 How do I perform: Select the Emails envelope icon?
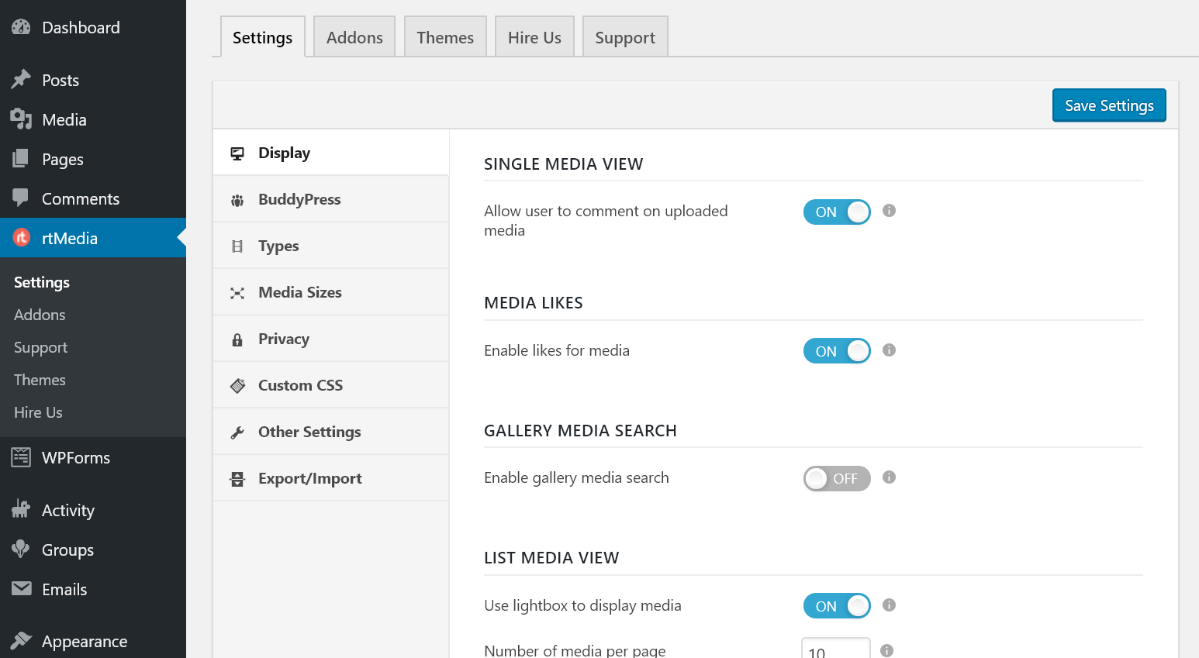point(19,589)
